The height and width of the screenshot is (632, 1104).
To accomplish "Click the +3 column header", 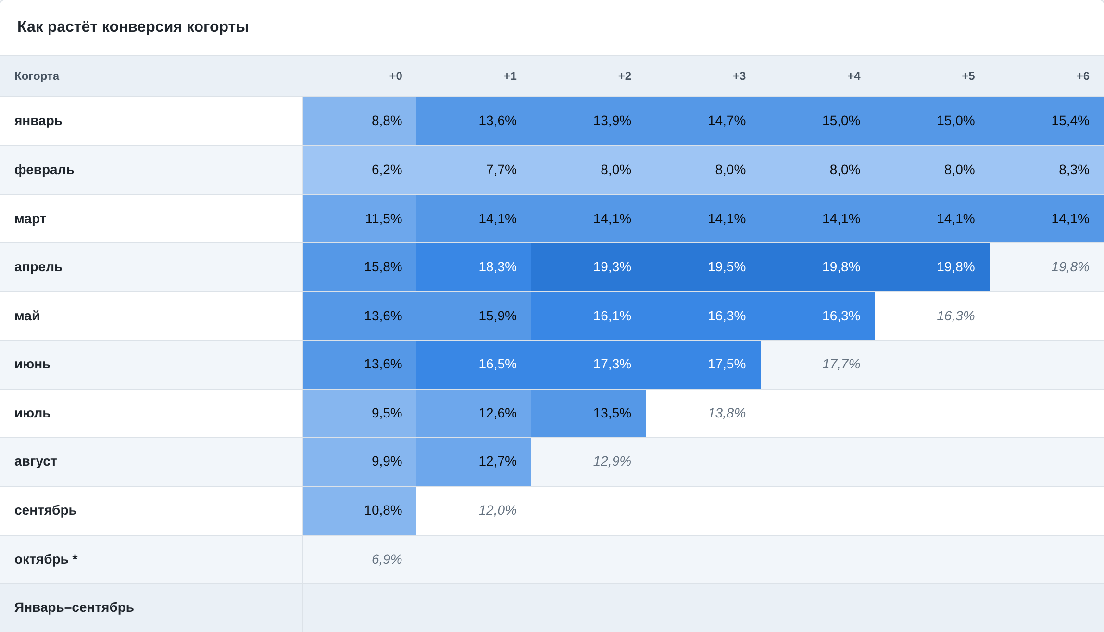I will pyautogui.click(x=739, y=76).
